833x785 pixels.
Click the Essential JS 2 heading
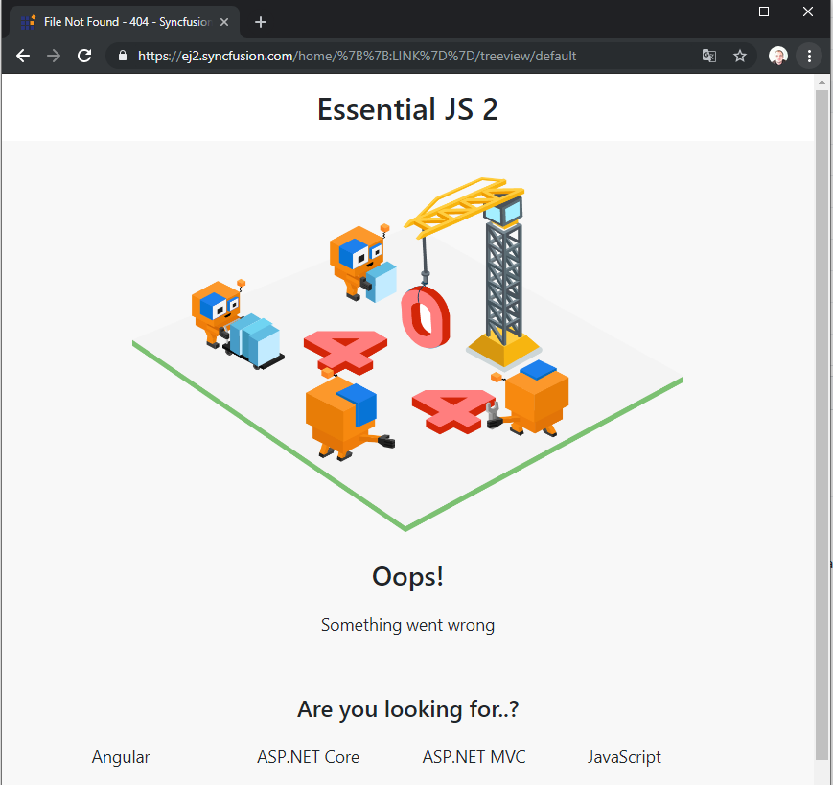tap(407, 109)
